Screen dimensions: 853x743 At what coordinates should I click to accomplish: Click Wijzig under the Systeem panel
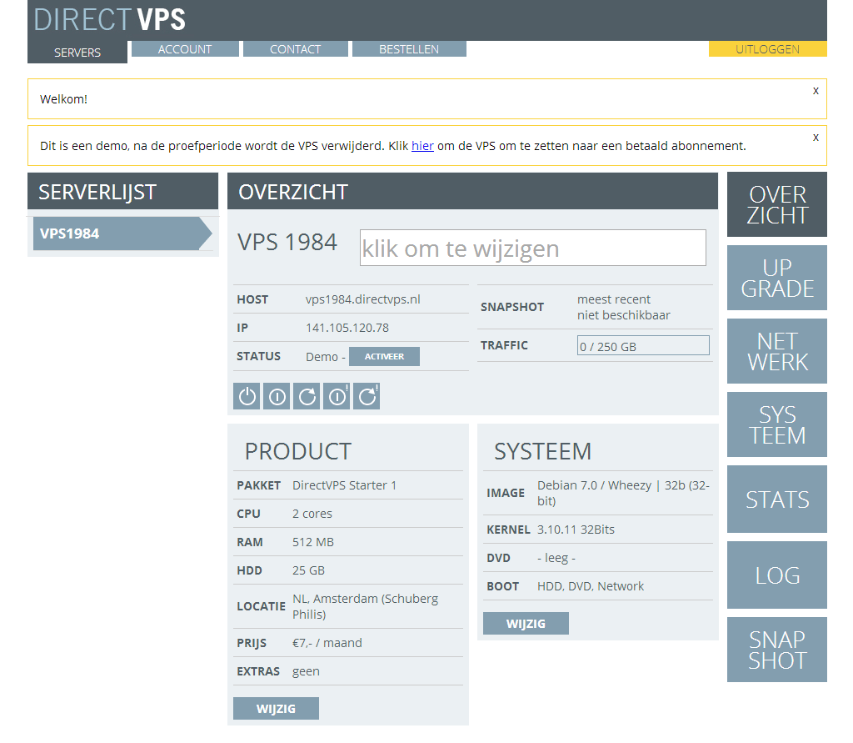[x=526, y=624]
